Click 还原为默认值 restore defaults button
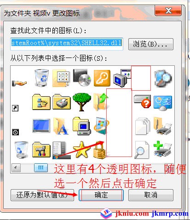 click(x=42, y=195)
